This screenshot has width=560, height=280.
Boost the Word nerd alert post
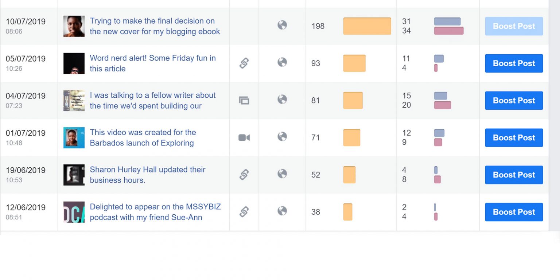(x=514, y=63)
